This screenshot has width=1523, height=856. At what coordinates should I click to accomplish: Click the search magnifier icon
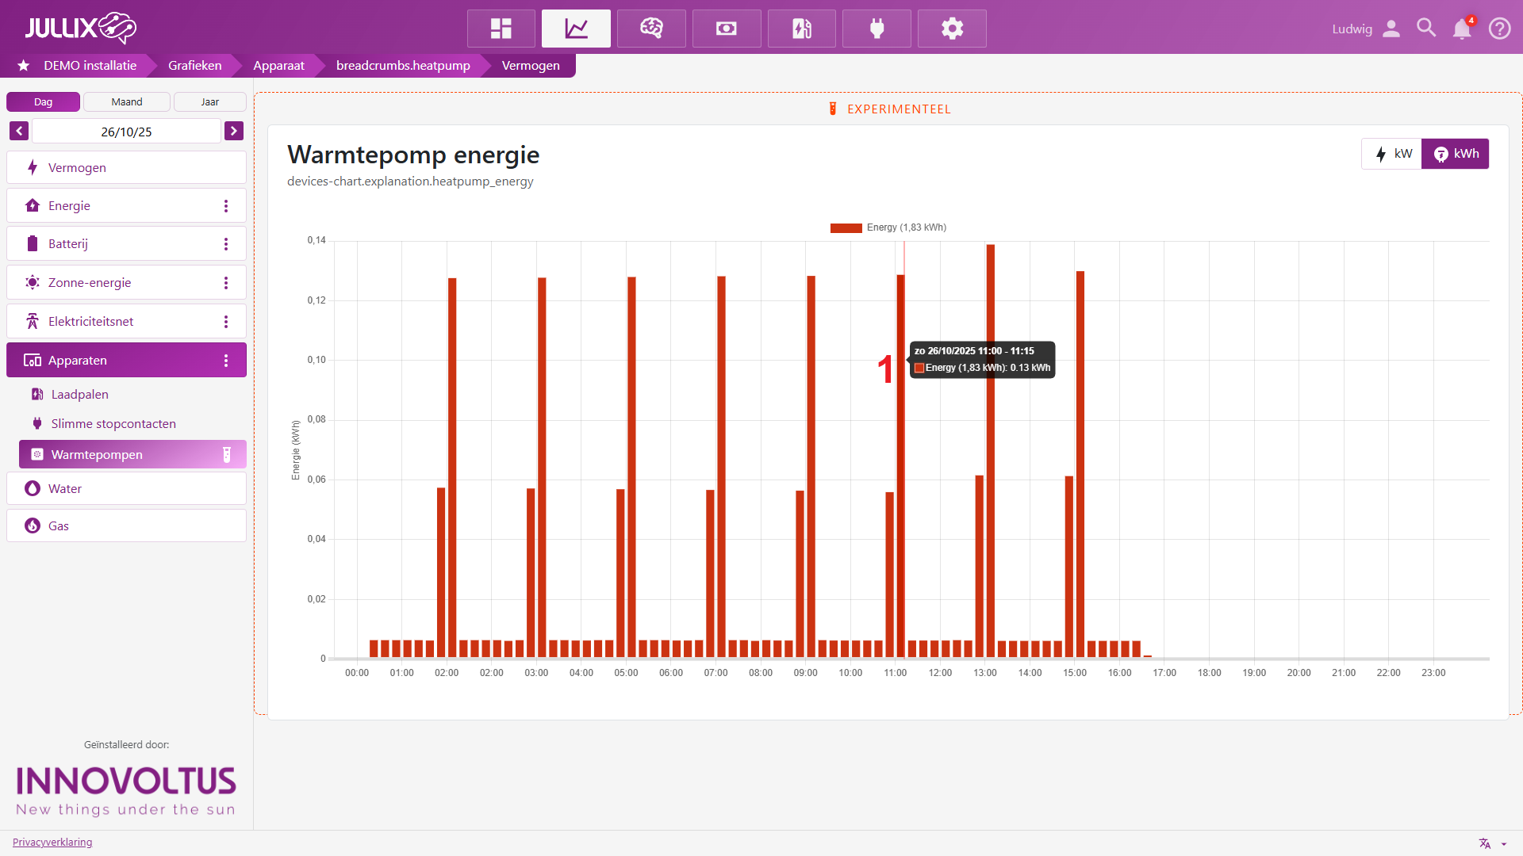click(1425, 29)
